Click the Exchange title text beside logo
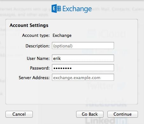The image size is (144, 124). (77, 9)
